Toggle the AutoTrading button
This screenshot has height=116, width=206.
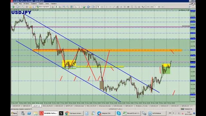[43, 7]
